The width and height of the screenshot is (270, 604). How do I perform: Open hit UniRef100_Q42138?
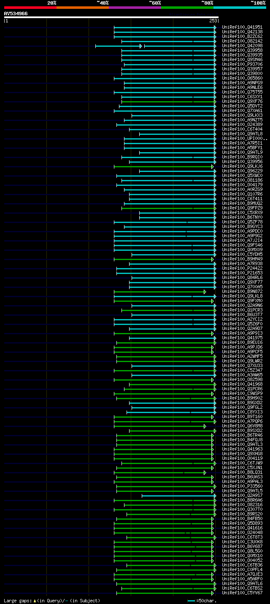(x=242, y=32)
